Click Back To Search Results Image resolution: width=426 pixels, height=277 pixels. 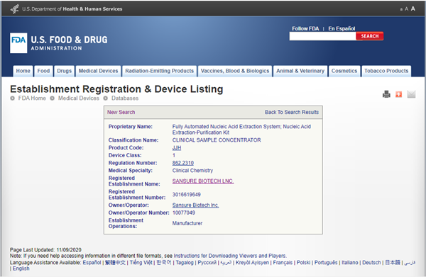click(292, 112)
